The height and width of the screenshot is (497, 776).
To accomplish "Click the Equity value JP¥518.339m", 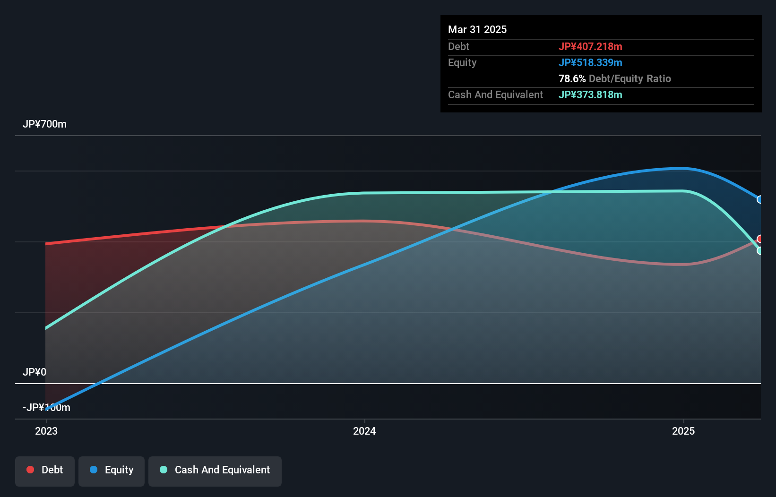I will (590, 63).
